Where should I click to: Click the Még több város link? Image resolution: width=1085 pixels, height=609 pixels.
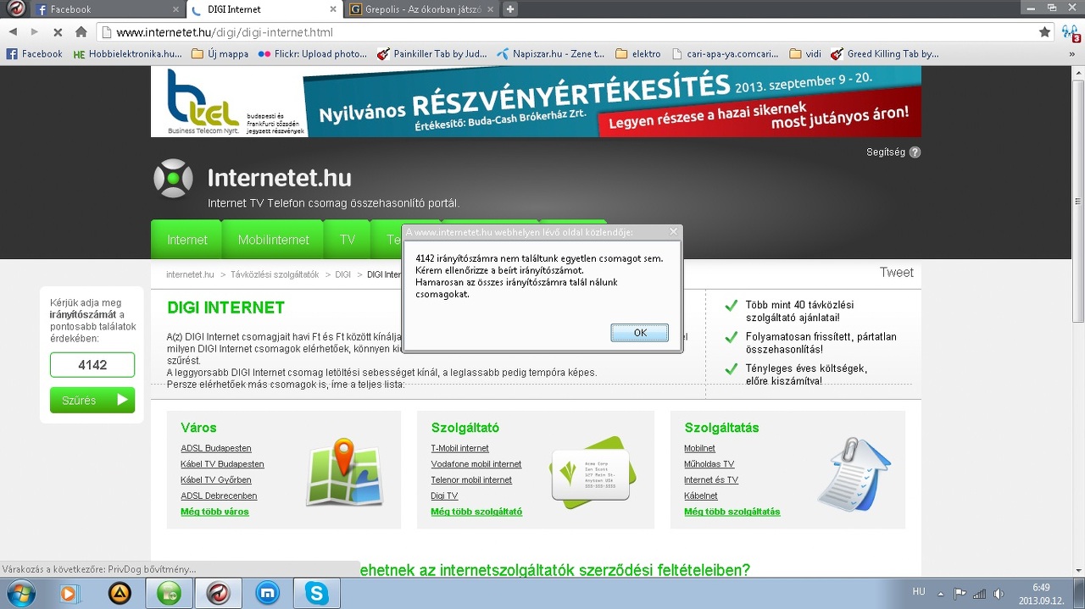pos(214,512)
